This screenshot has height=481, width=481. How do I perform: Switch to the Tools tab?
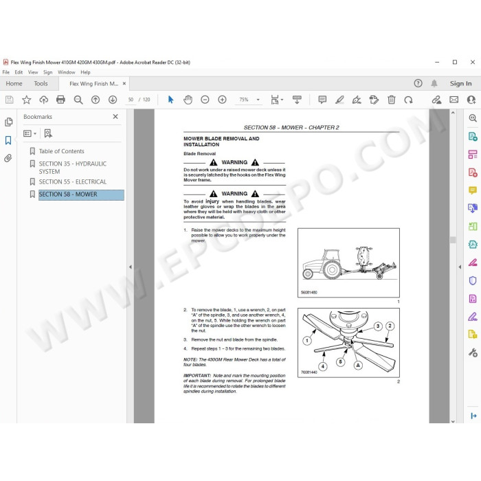point(41,83)
